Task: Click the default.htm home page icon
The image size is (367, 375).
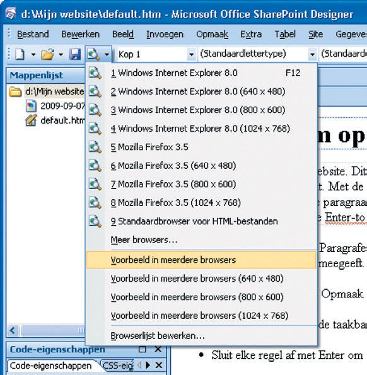Action: click(31, 120)
